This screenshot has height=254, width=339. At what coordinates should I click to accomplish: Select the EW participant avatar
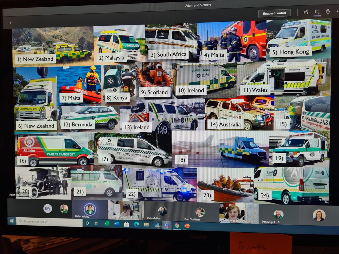47,208
